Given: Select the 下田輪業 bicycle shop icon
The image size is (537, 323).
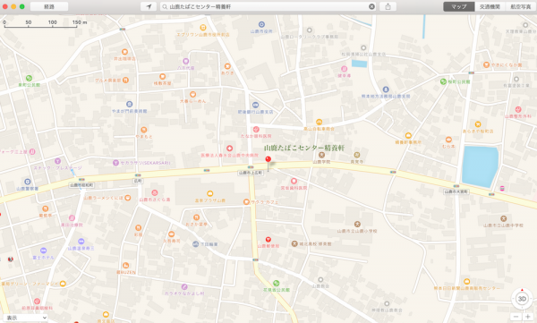Looking at the screenshot, I should click(x=195, y=244).
